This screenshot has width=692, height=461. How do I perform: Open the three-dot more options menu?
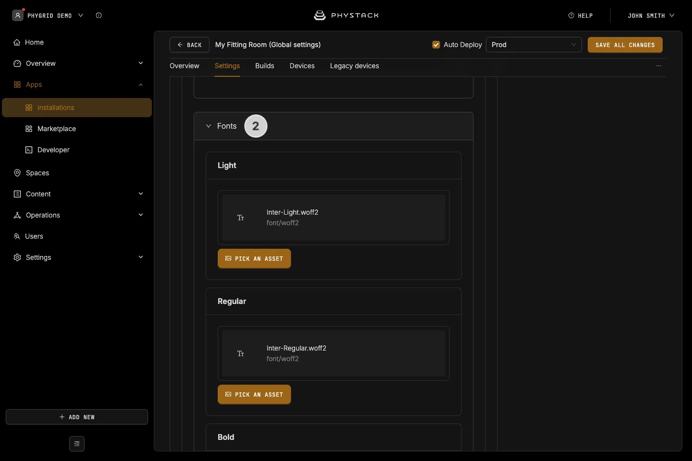tap(659, 66)
